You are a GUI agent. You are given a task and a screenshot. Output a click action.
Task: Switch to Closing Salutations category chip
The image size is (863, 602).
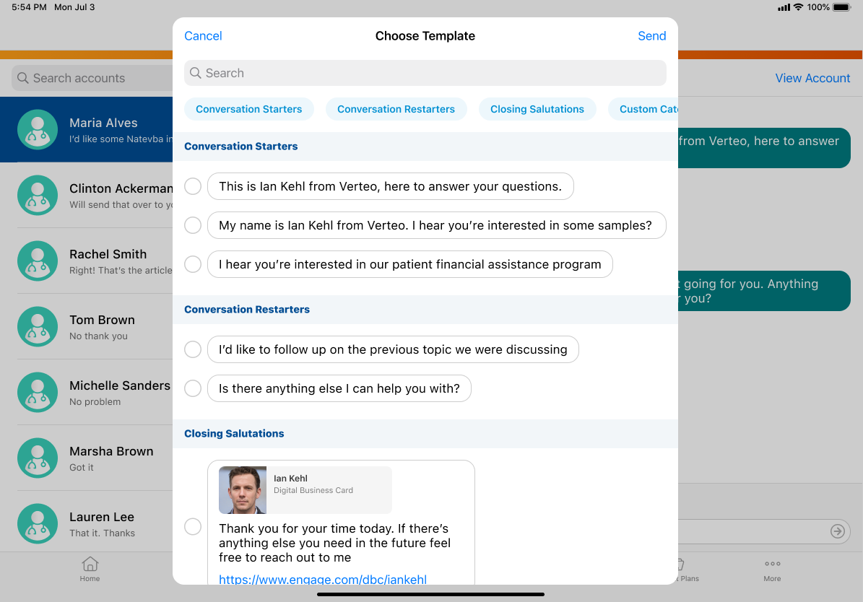point(537,109)
